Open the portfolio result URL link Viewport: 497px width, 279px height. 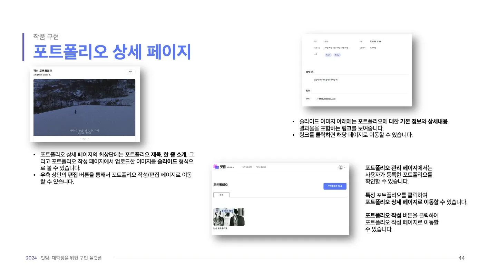(x=327, y=99)
